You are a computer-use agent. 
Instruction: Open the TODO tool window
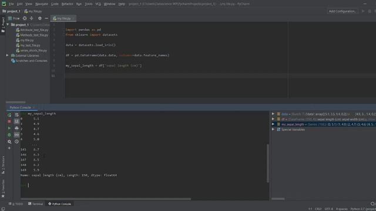click(16, 204)
